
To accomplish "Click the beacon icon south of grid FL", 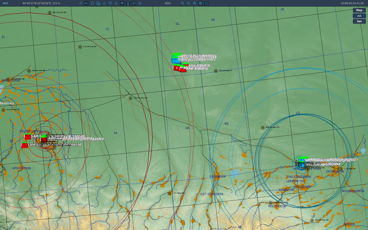I will (x=131, y=98).
